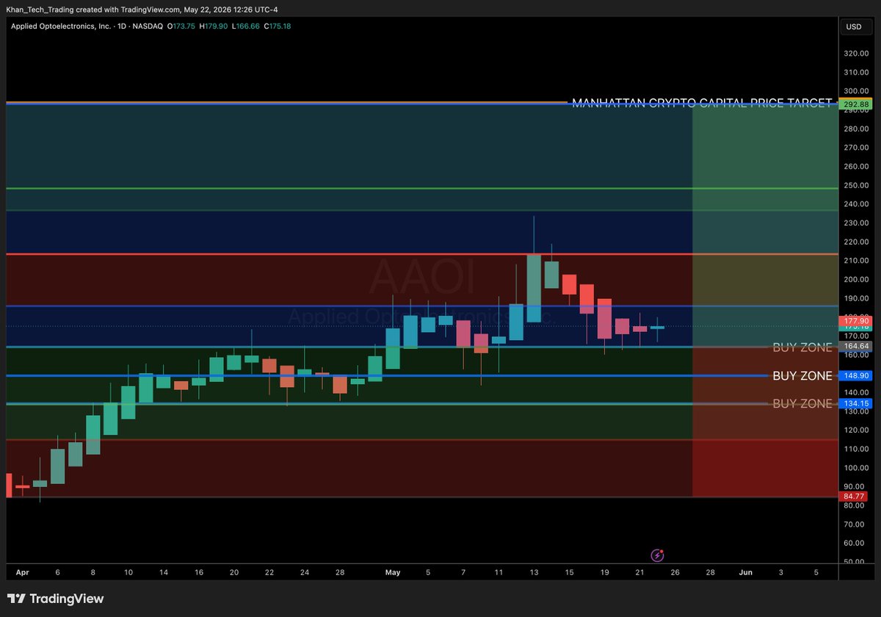Click the 320.00 price scale label
The width and height of the screenshot is (881, 617).
point(857,54)
